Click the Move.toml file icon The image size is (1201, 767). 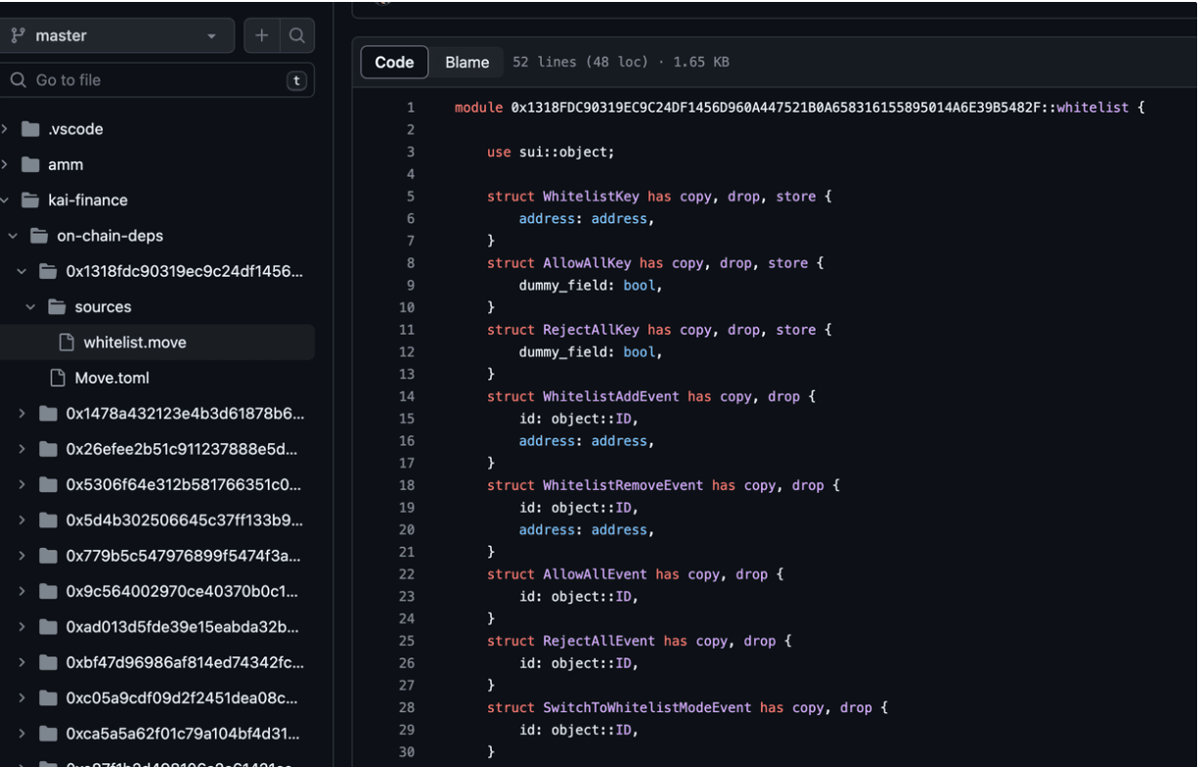click(58, 378)
